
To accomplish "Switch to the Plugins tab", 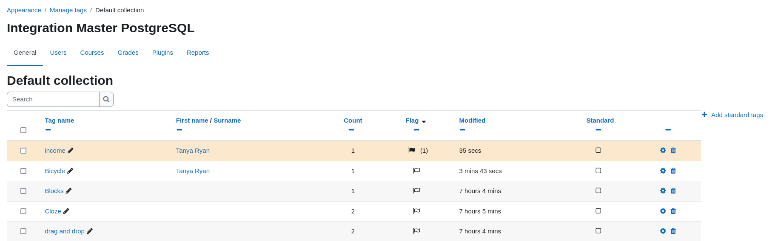I will tap(162, 53).
